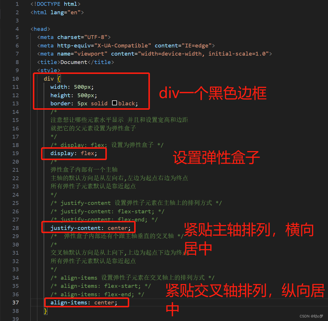Place cursor on 'display: flex;' line
This screenshot has width=328, height=321.
[74, 153]
